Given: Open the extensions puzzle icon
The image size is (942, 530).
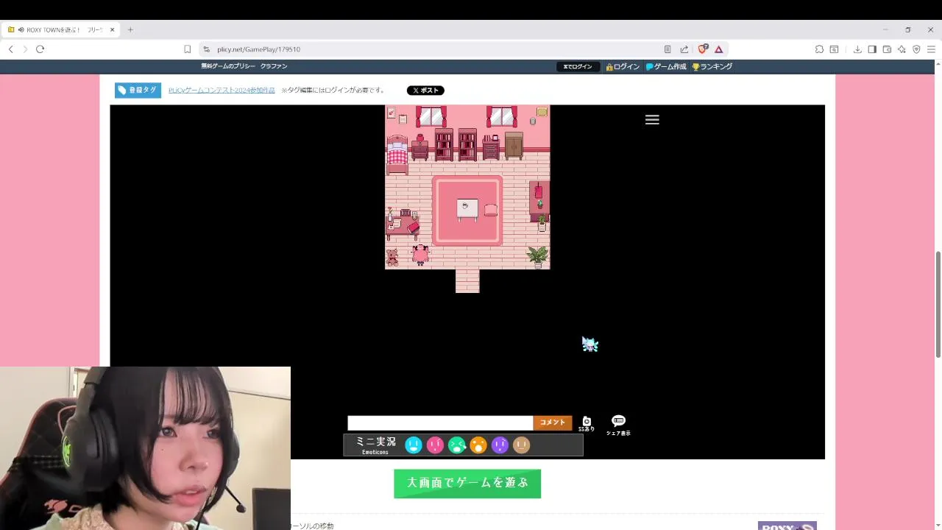Looking at the screenshot, I should 819,49.
